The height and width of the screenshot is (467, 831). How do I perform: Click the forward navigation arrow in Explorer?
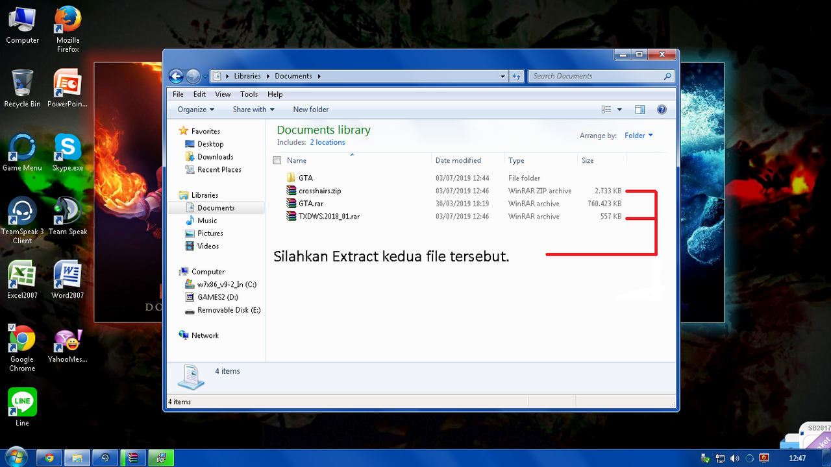point(193,76)
